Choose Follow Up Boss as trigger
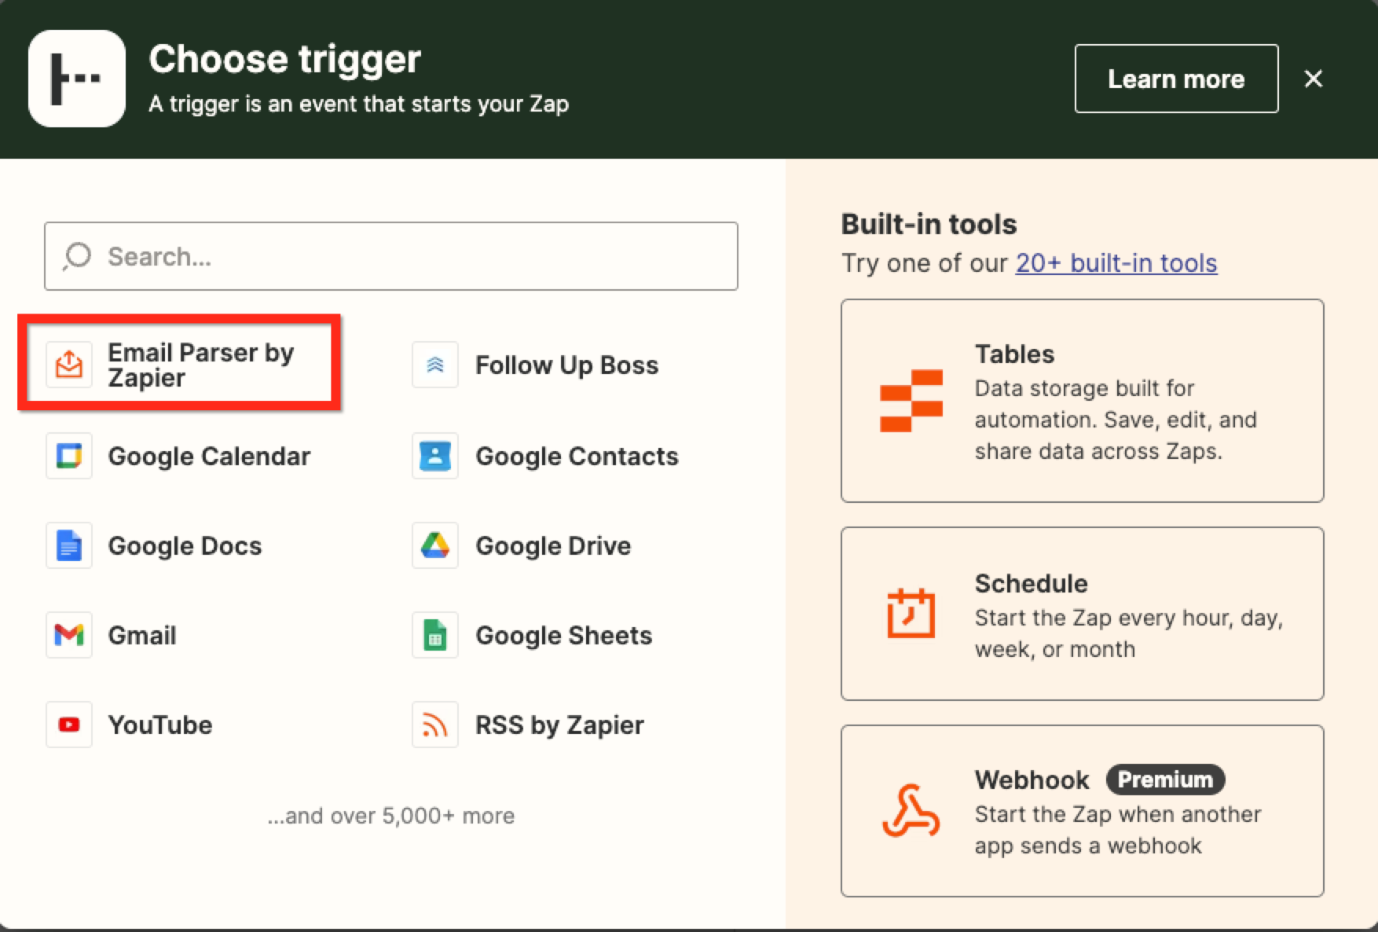The image size is (1378, 932). tap(567, 365)
